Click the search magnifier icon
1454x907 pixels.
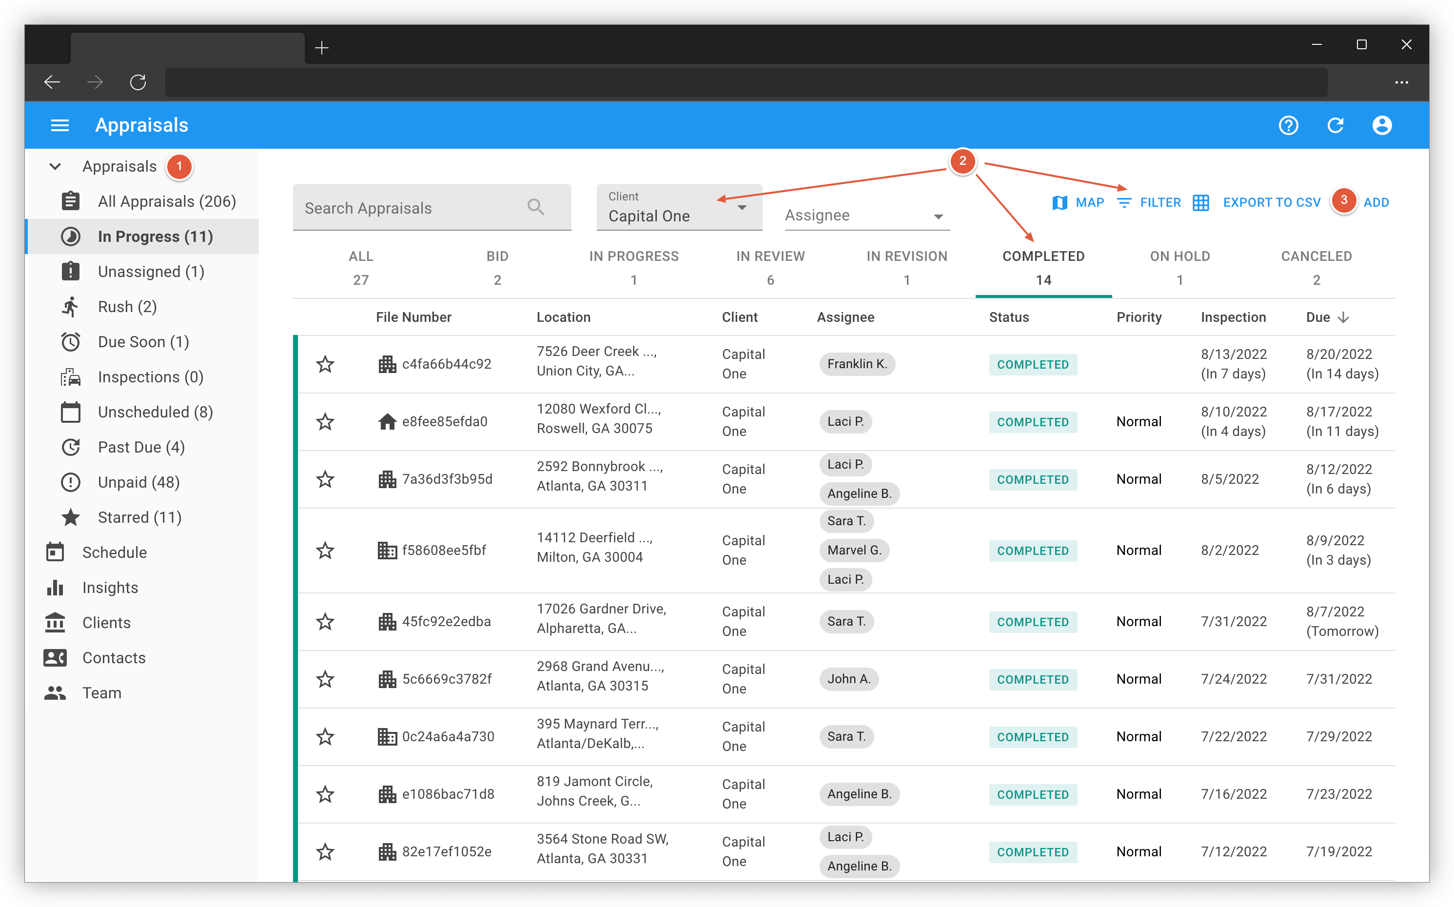(x=536, y=207)
